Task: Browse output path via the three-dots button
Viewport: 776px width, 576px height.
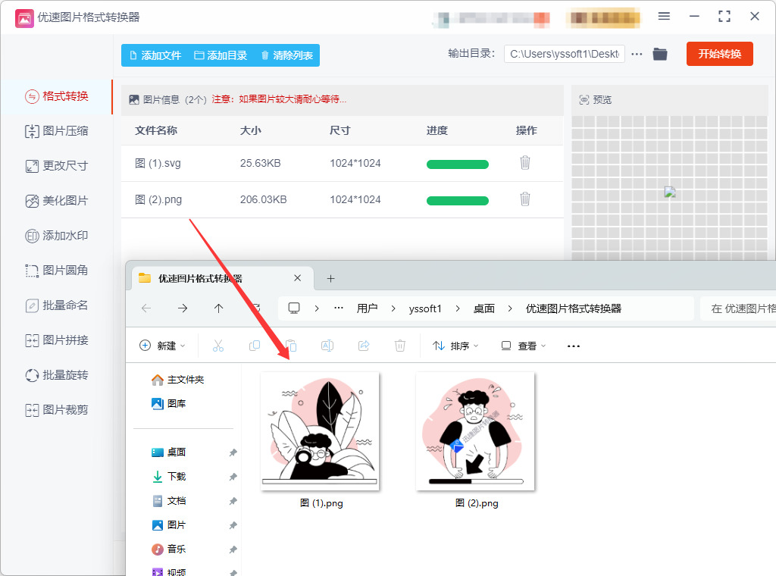Action: click(x=637, y=54)
